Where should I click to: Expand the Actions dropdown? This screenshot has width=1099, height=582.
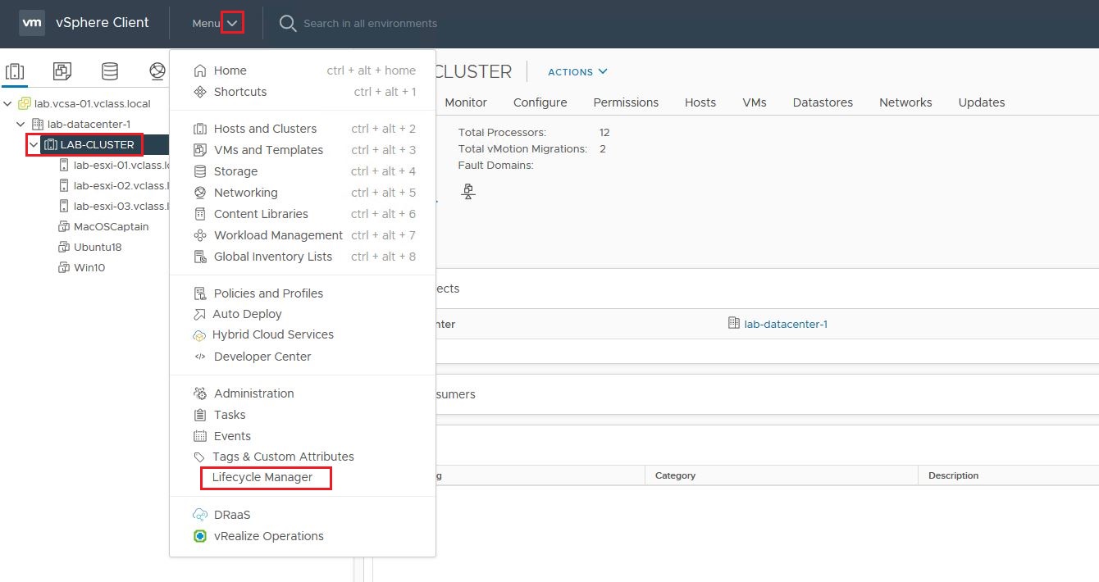577,72
